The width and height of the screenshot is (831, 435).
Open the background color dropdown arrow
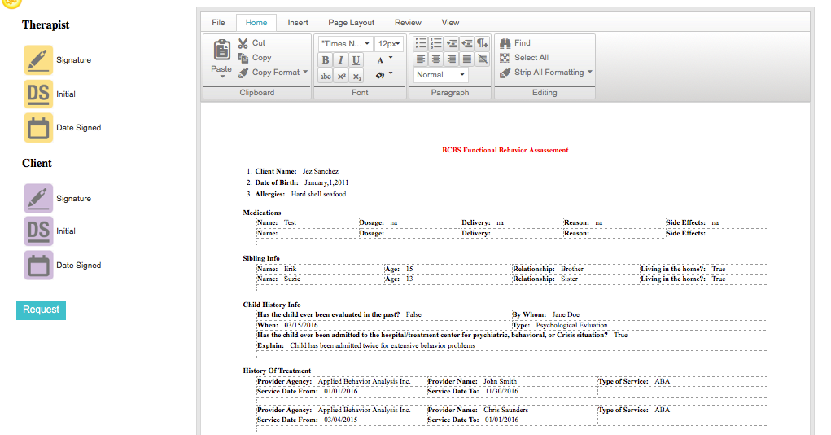coord(391,73)
